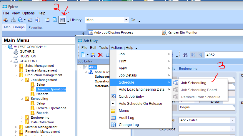Open the Options menu in Epicor window
The width and height of the screenshot is (243, 136).
tap(28, 13)
